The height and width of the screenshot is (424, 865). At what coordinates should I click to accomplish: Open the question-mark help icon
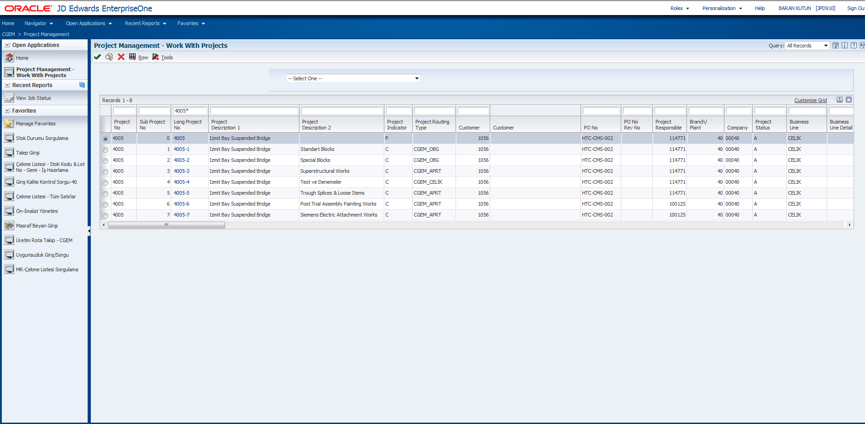854,46
